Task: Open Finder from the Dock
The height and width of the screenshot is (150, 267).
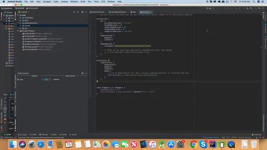Action: tap(13, 145)
